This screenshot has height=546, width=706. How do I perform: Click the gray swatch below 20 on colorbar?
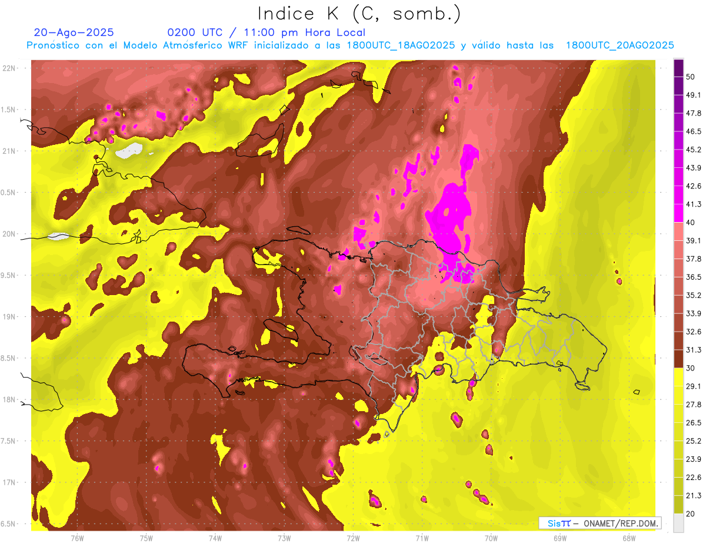pyautogui.click(x=678, y=522)
